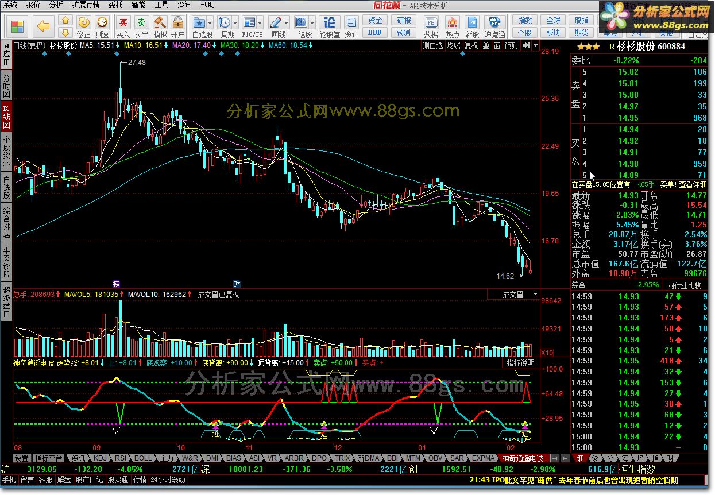
Task: Click the yellow up arrow icon
Action: (x=66, y=20)
